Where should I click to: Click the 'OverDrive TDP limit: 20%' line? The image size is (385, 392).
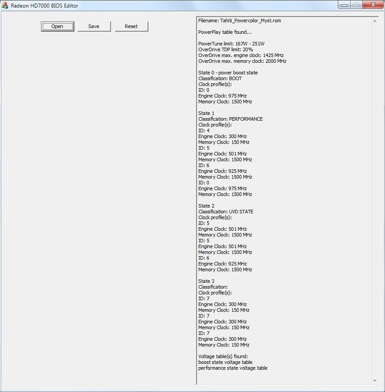tap(225, 49)
